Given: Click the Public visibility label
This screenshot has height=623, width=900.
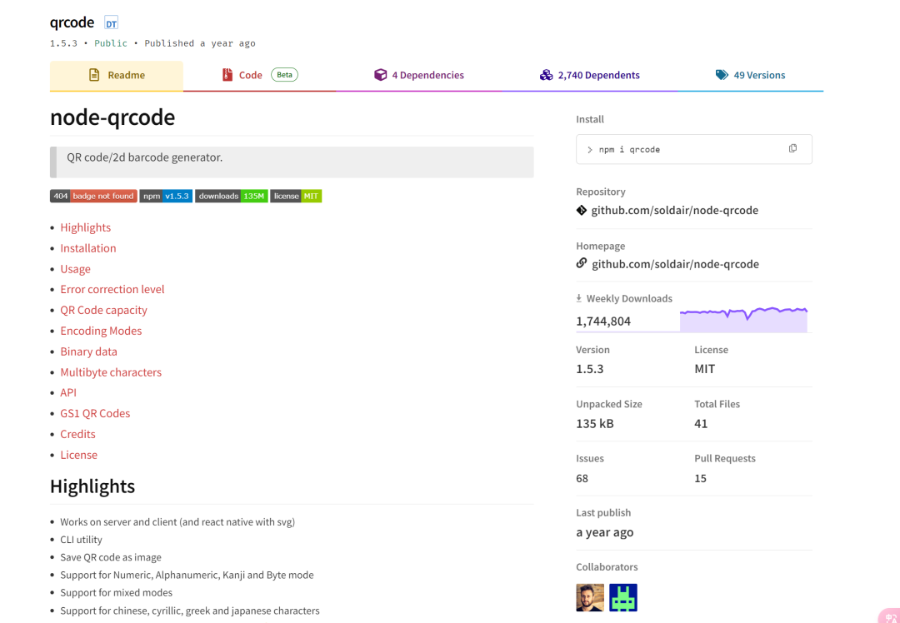Looking at the screenshot, I should tap(111, 43).
